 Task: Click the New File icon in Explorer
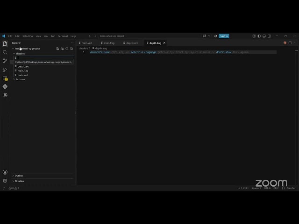point(57,49)
